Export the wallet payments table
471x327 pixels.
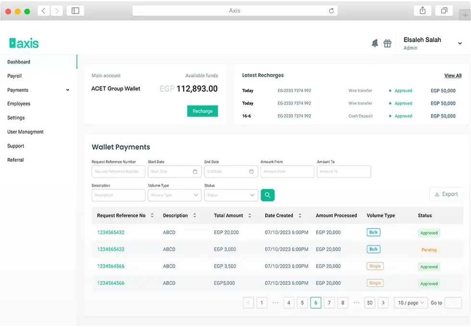click(446, 194)
